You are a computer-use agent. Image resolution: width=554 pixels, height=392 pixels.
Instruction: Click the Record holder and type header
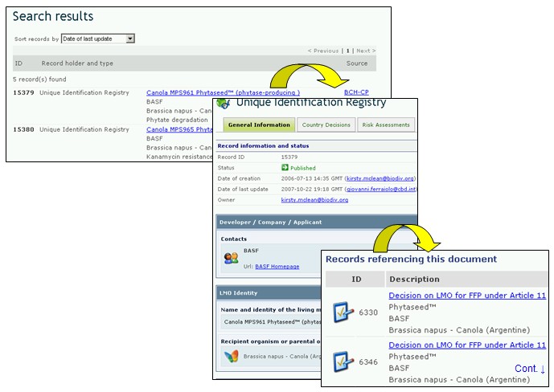pyautogui.click(x=77, y=63)
